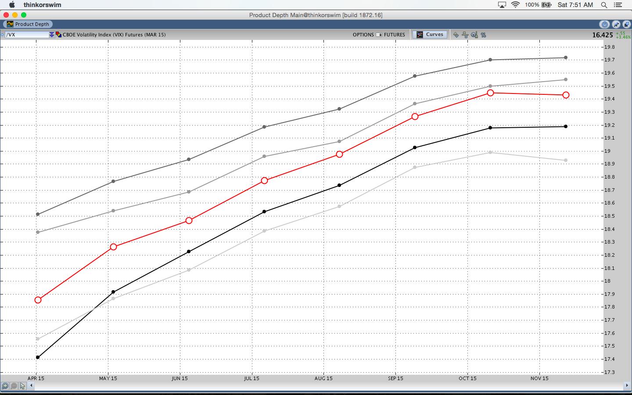Image resolution: width=632 pixels, height=395 pixels.
Task: Click the zoom in magnifier icon
Action: click(5, 386)
